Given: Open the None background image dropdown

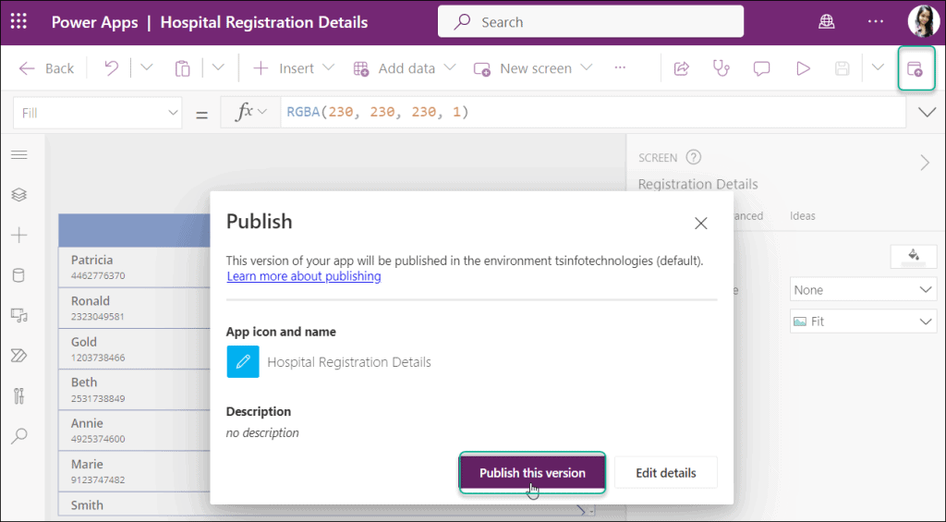Looking at the screenshot, I should tap(864, 290).
